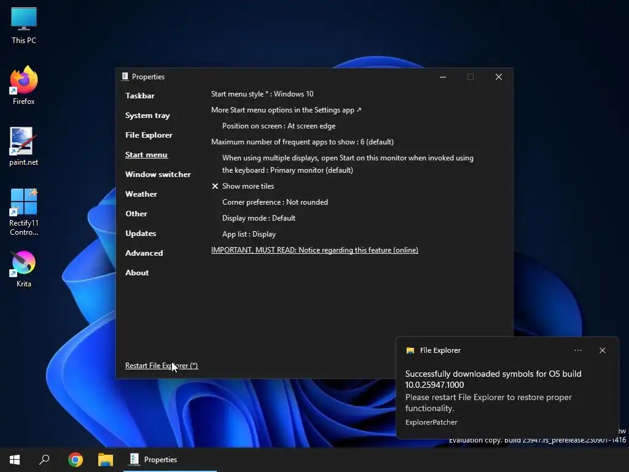The width and height of the screenshot is (629, 472).
Task: Open the Advanced section
Action: click(x=144, y=253)
